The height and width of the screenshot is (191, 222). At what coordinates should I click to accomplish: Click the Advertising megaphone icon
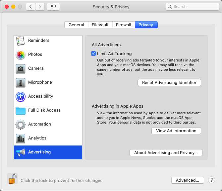coord(21,152)
